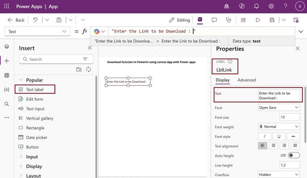Open the Data table icon in sidebar
Image resolution: width=307 pixels, height=178 pixels.
(x=7, y=75)
